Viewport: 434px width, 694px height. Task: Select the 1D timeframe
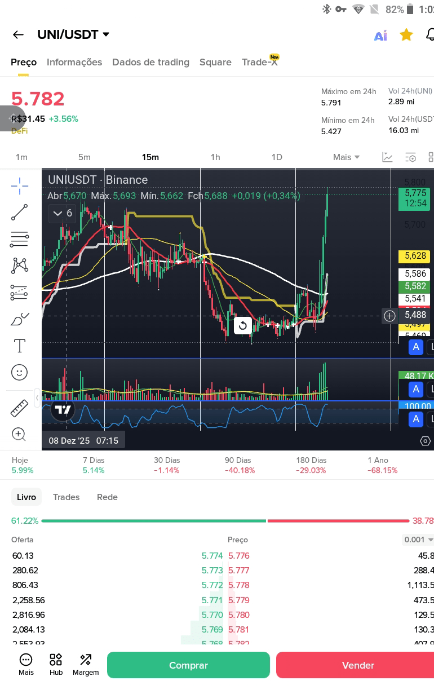tap(277, 157)
